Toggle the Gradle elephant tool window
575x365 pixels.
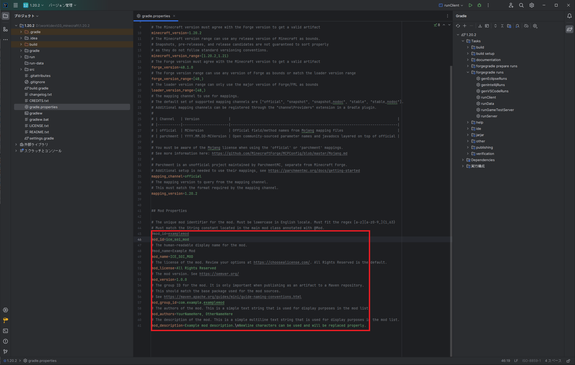(x=570, y=29)
